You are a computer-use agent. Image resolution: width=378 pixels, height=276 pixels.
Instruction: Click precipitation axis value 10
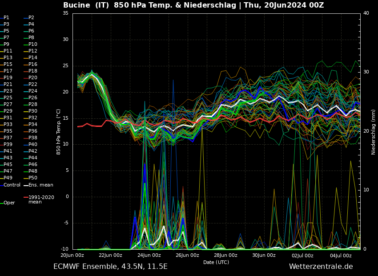[x=366, y=190]
